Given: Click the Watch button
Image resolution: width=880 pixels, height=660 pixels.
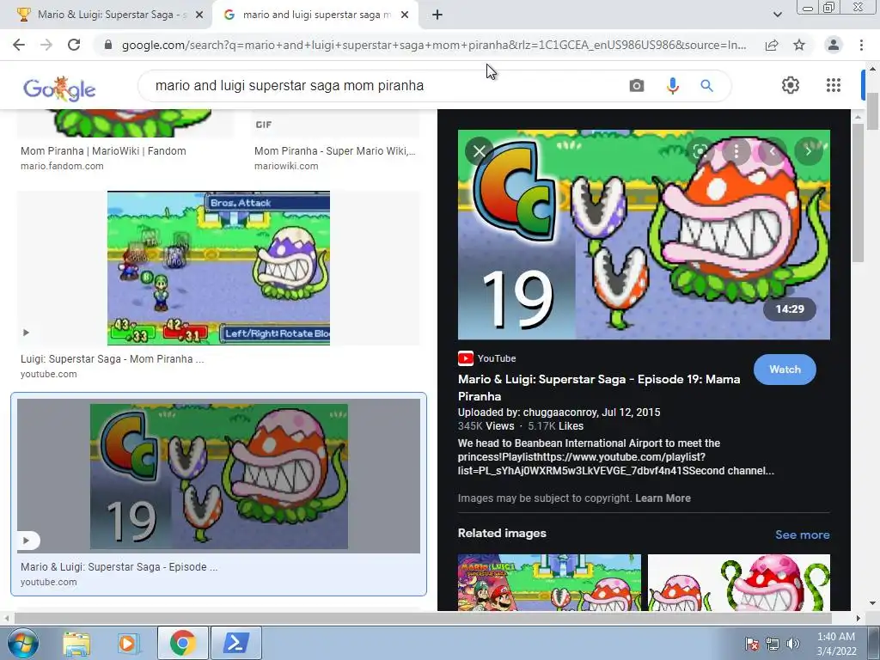Looking at the screenshot, I should tap(785, 370).
